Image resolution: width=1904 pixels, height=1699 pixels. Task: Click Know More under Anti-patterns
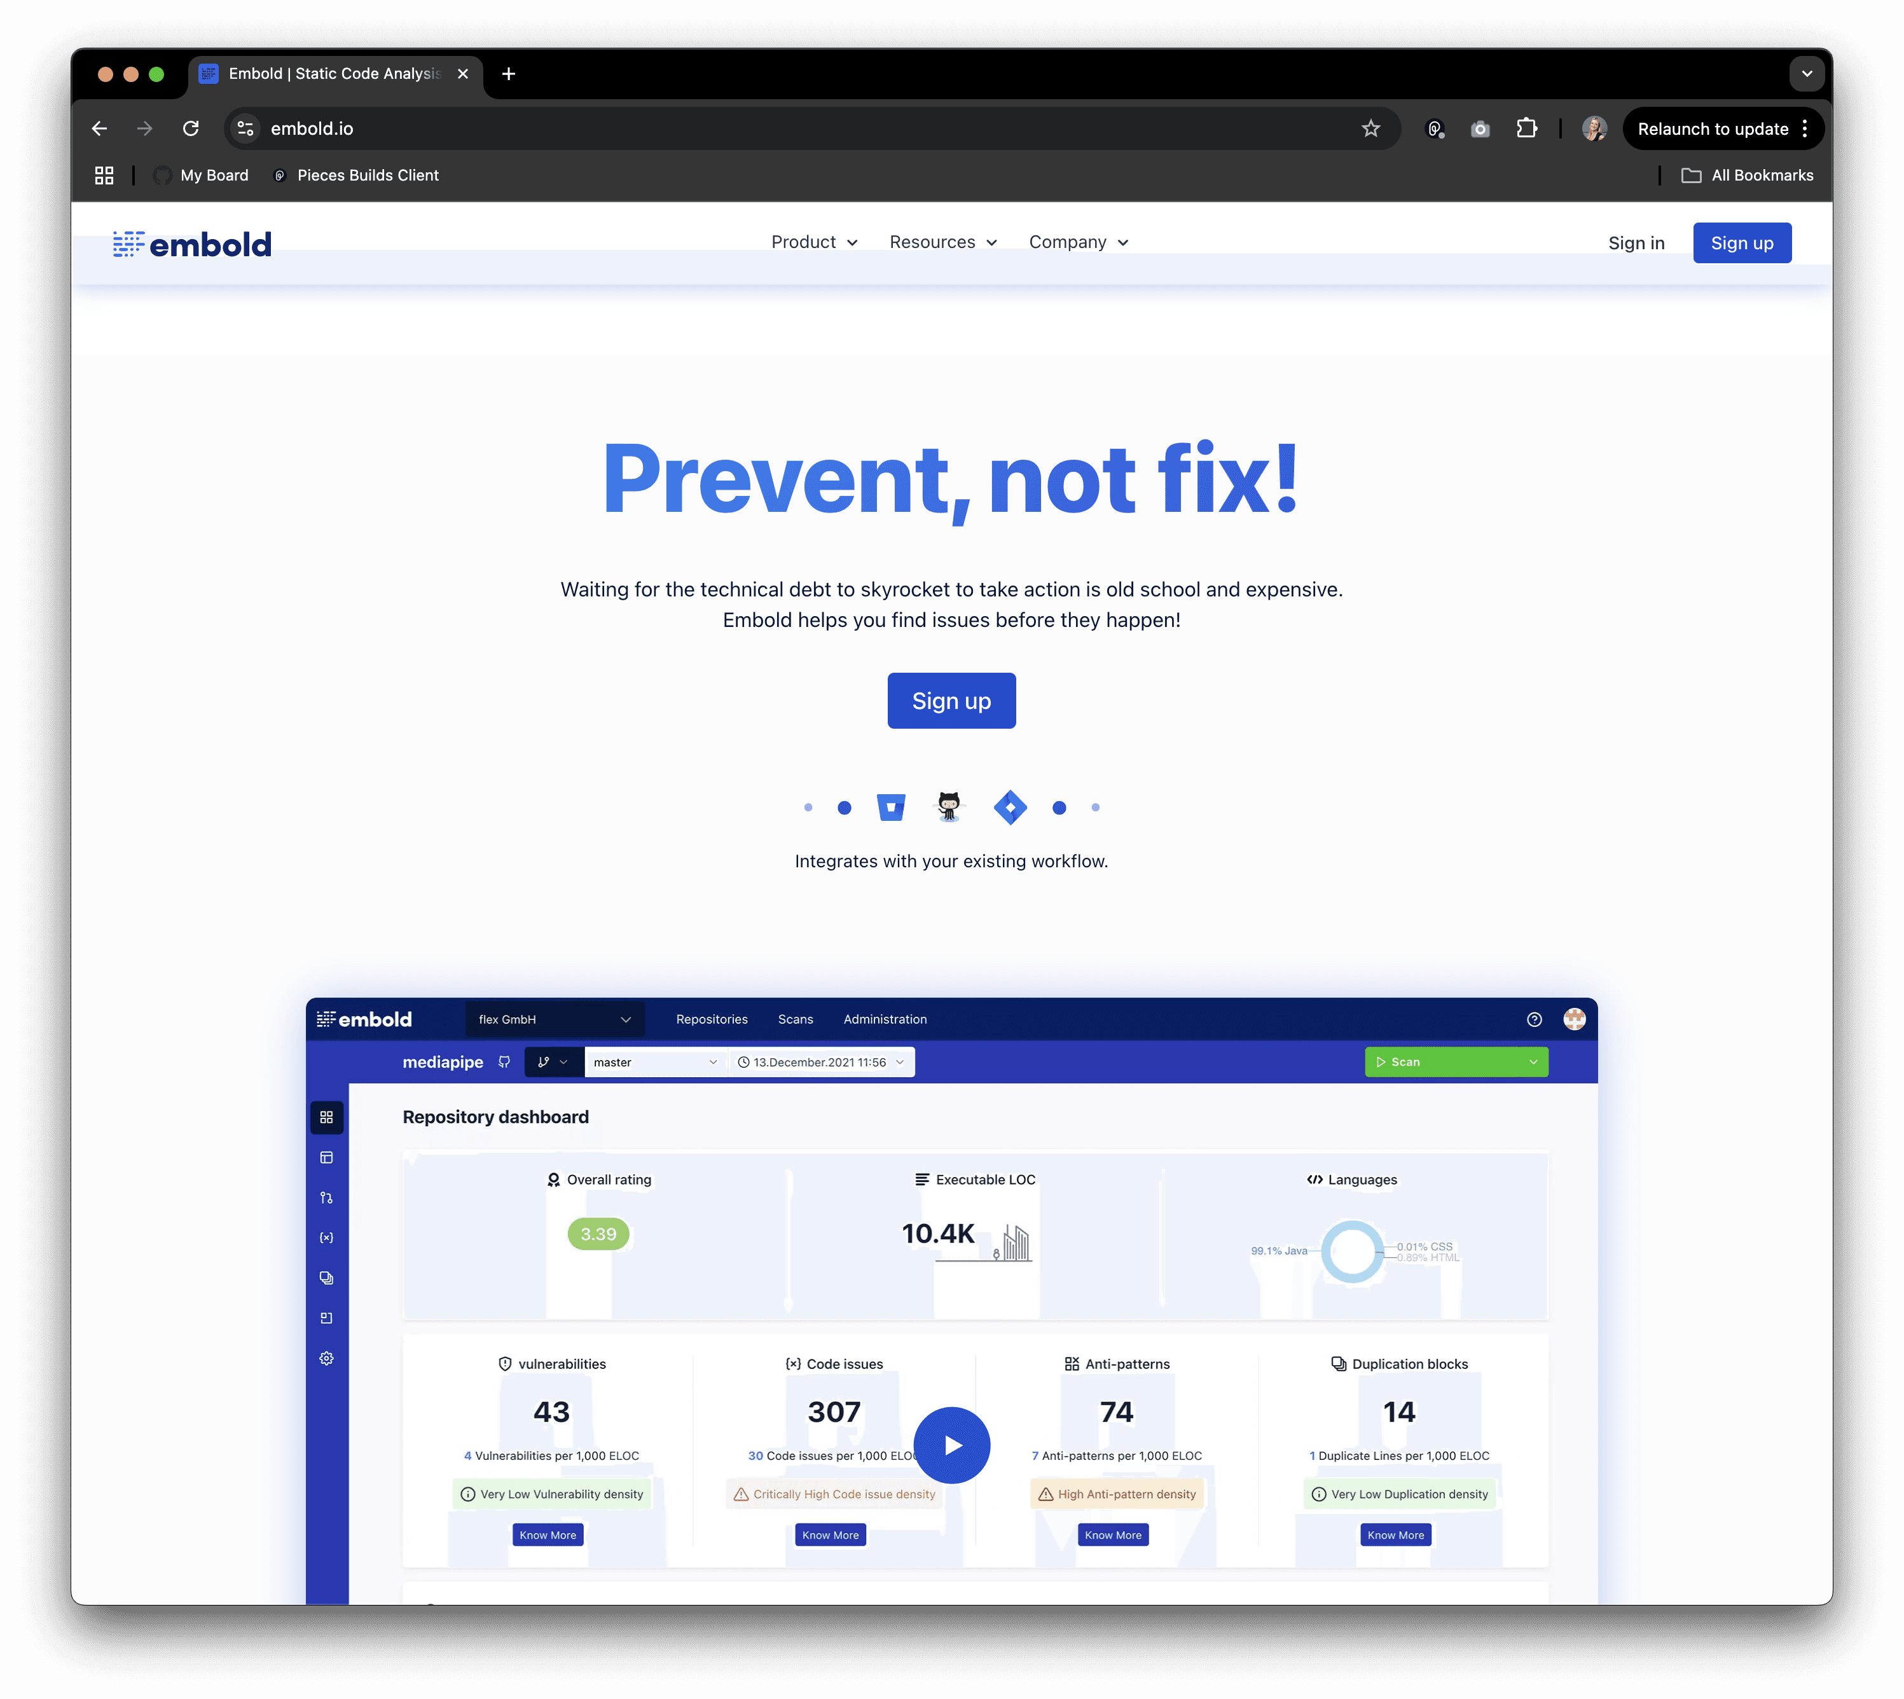click(x=1113, y=1536)
